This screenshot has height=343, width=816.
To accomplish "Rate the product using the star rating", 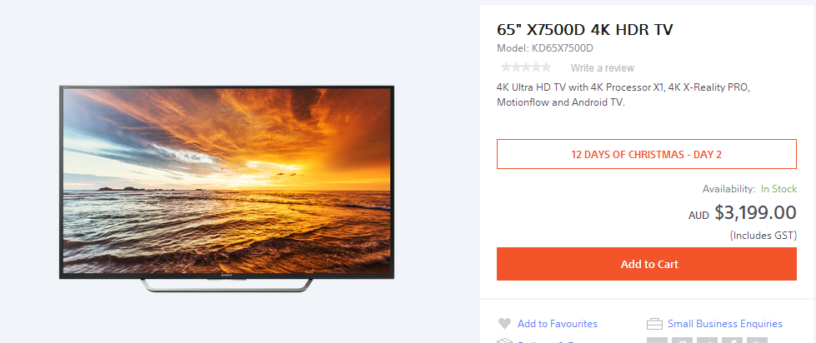I will tap(526, 67).
